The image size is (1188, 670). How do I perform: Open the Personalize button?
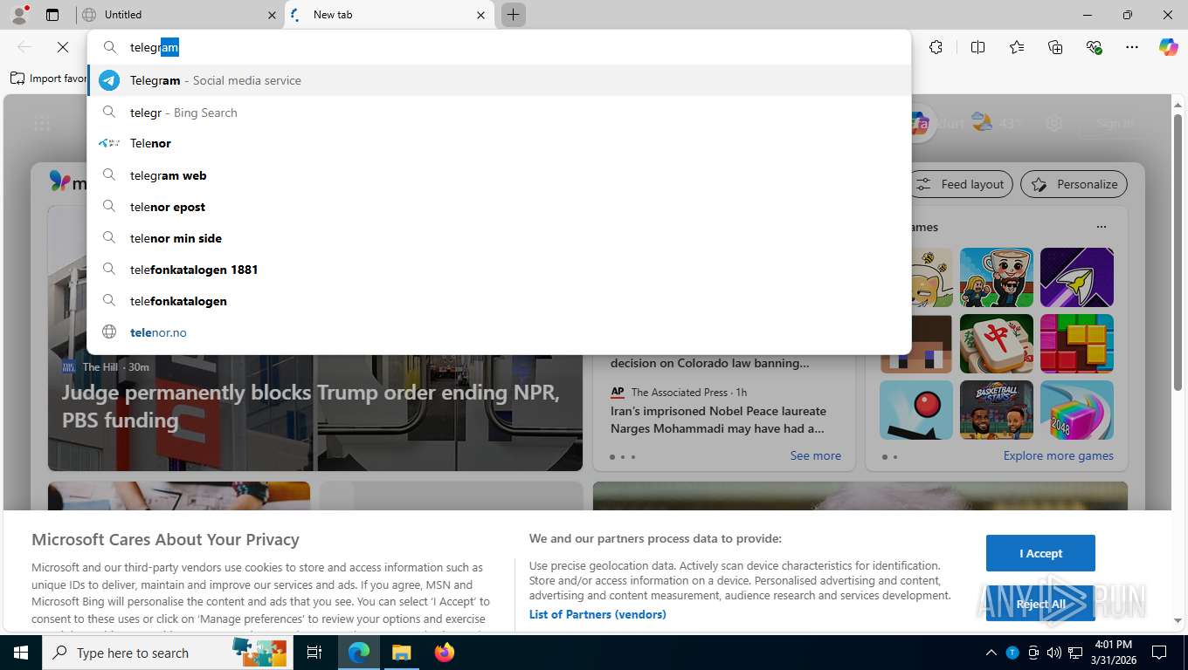click(1074, 184)
